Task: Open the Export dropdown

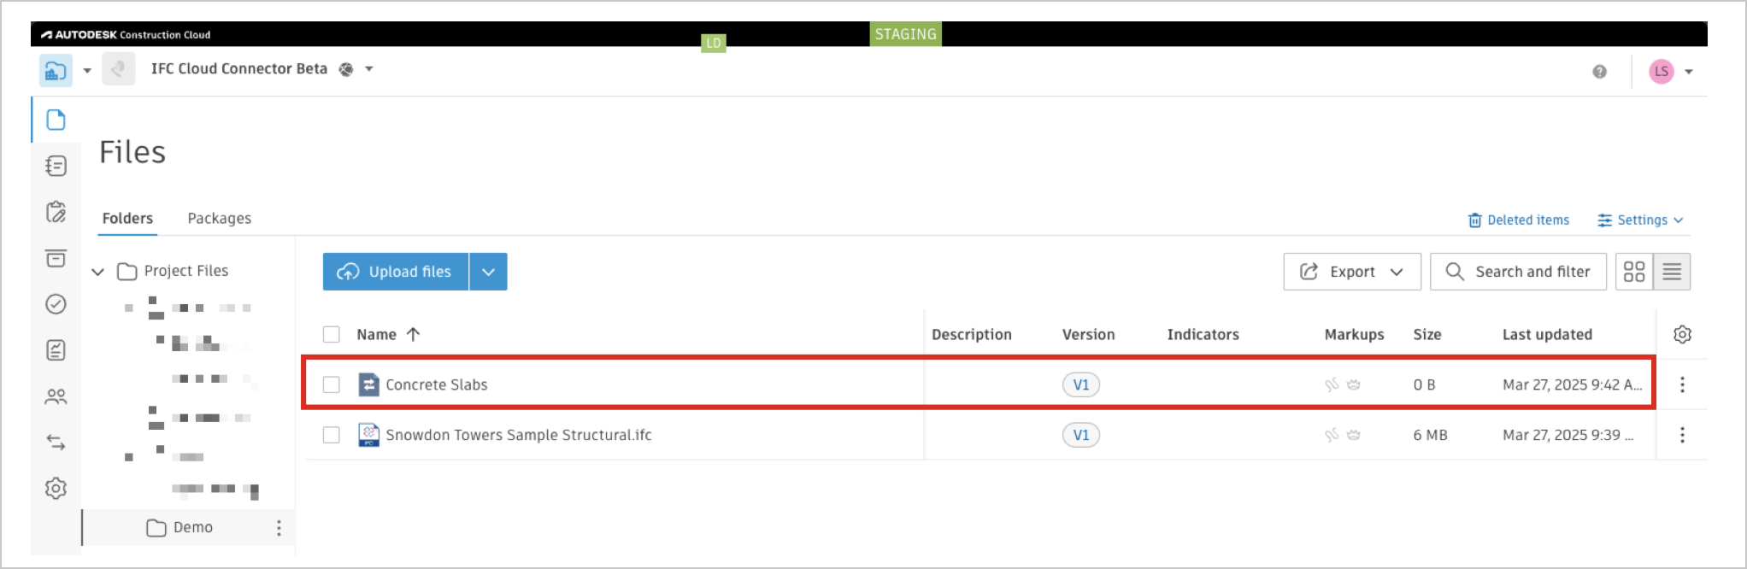Action: click(x=1352, y=272)
